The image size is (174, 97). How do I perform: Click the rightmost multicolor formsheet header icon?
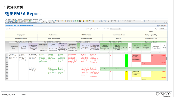click(166, 26)
